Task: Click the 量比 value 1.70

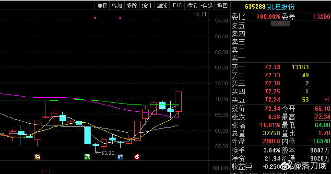Action: click(324, 133)
